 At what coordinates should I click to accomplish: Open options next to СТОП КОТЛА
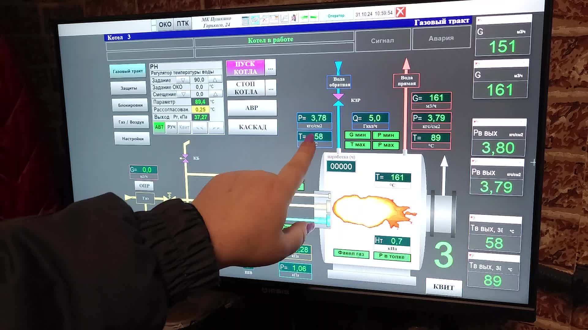point(271,88)
